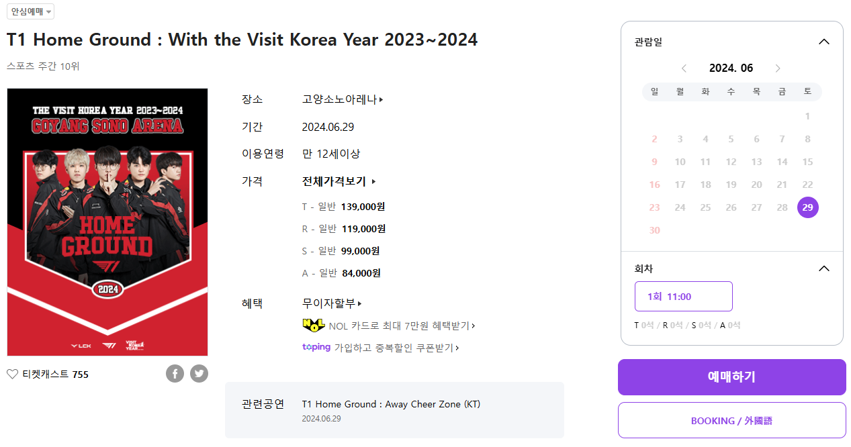Open the 안심예매 dropdown
The image size is (851, 447).
pyautogui.click(x=31, y=11)
